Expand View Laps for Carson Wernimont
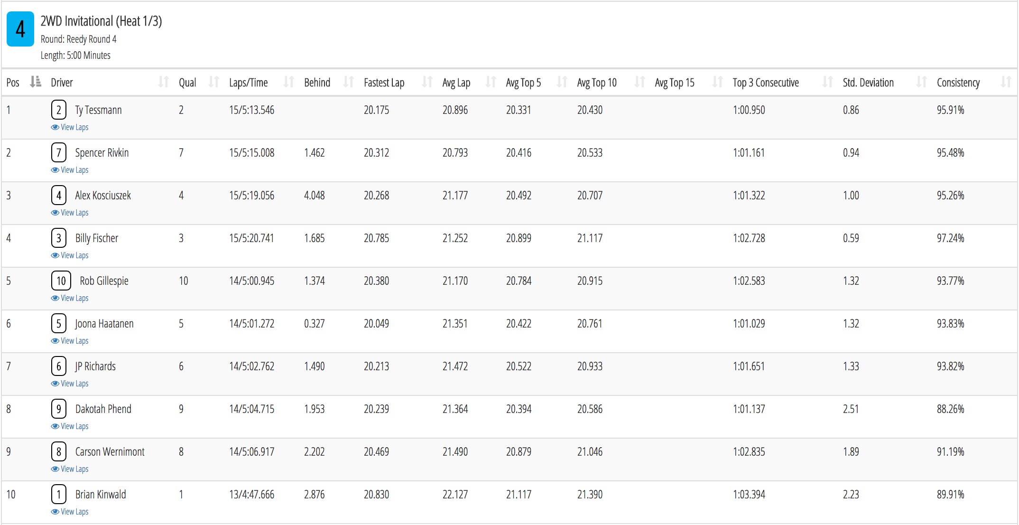 click(x=70, y=469)
